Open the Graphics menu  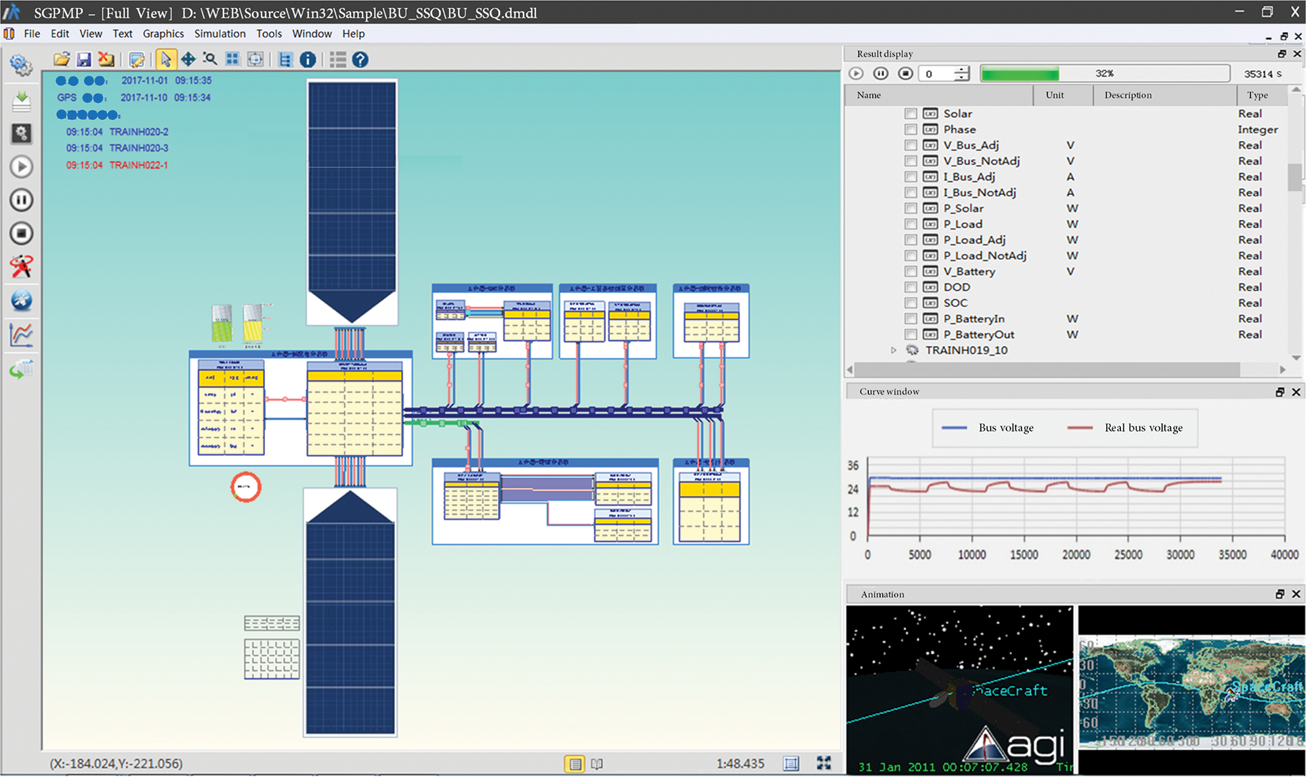tap(163, 34)
